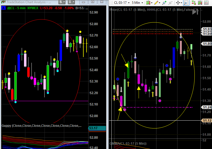
Task: Click the -1.08% percent change text
Action: (69, 8)
